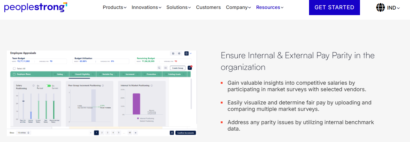410x142 pixels.
Task: Click the drag handle before Existing Grade
Action: click(x=166, y=74)
